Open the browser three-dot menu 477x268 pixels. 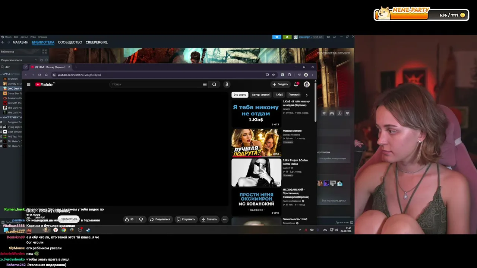tap(313, 75)
